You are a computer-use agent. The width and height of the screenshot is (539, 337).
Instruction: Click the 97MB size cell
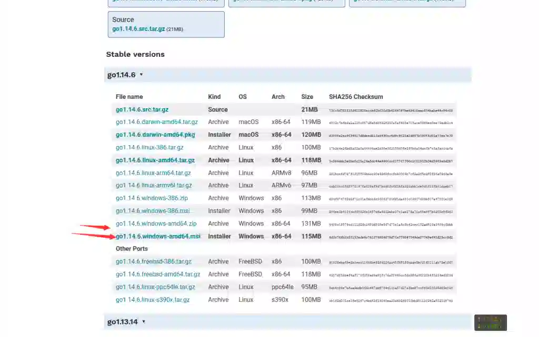pos(310,185)
